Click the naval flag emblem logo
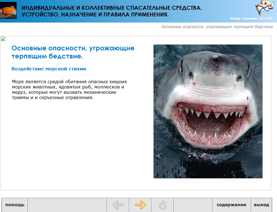This screenshot has height=212, width=277. (x=264, y=8)
